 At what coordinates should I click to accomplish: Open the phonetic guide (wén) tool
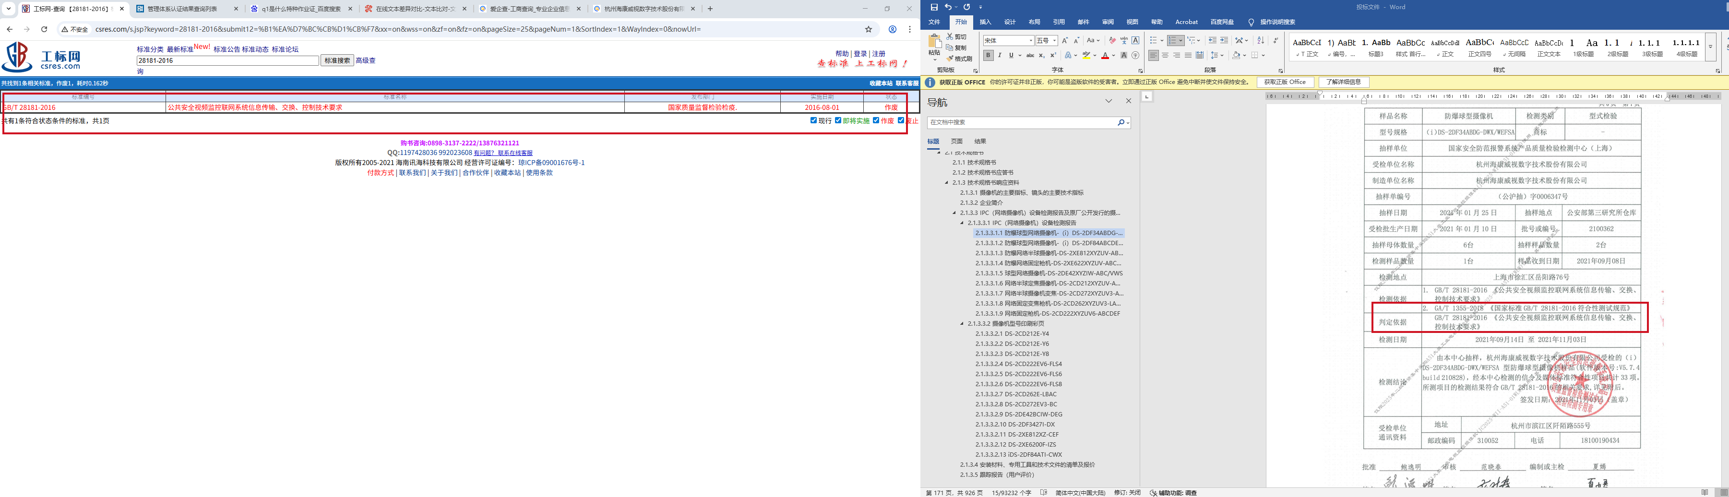click(1123, 40)
